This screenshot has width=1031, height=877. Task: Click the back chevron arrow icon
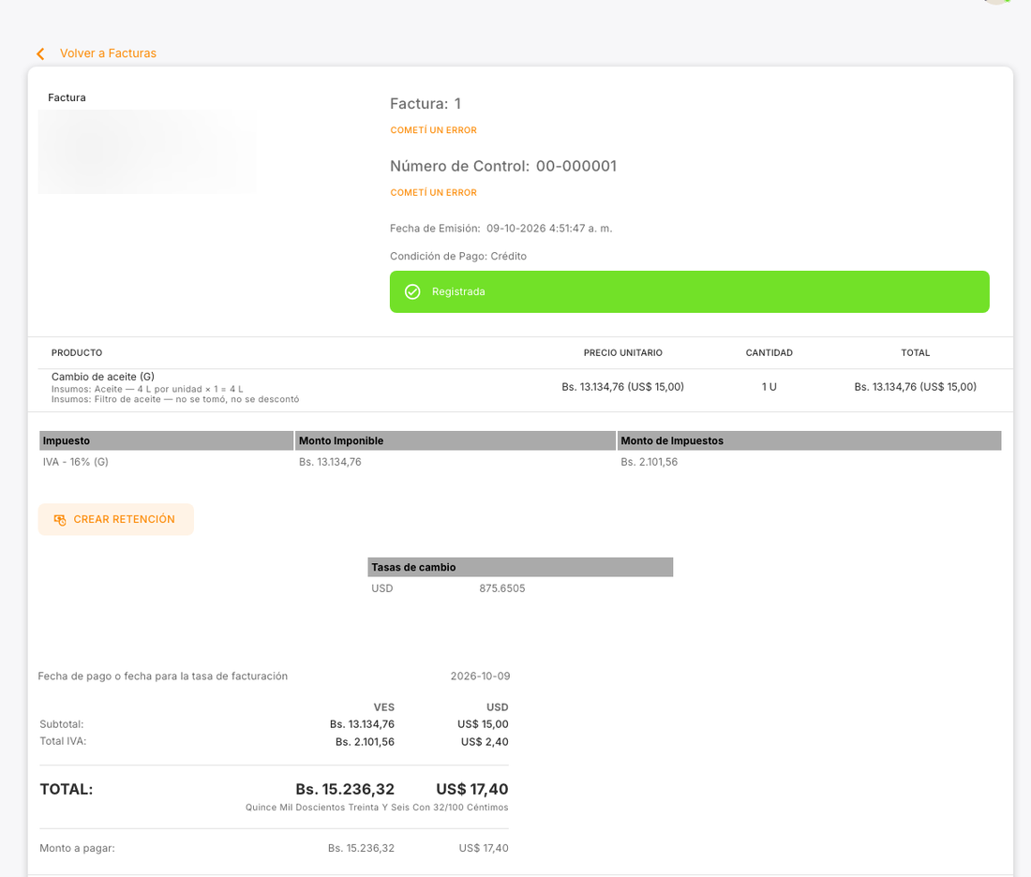(x=40, y=54)
